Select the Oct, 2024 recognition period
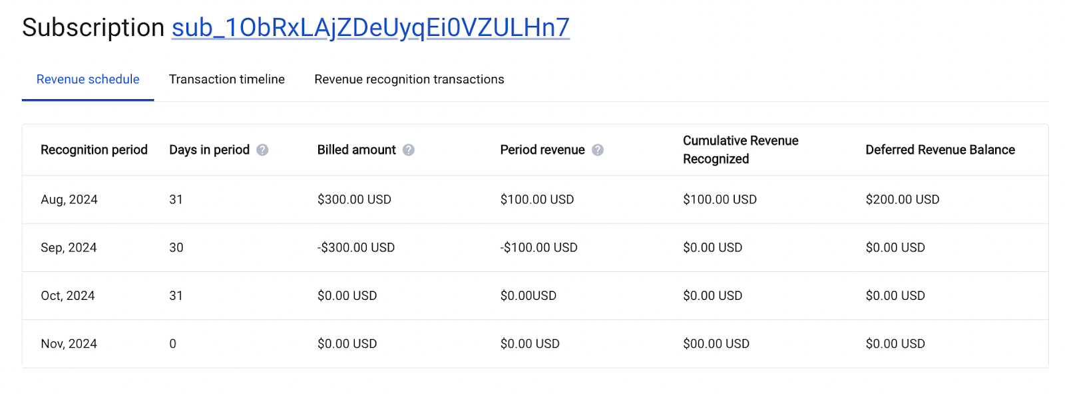Viewport: 1065px width, 395px height. pyautogui.click(x=68, y=296)
